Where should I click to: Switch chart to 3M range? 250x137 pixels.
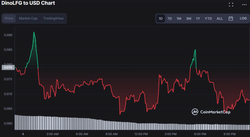click(x=189, y=18)
